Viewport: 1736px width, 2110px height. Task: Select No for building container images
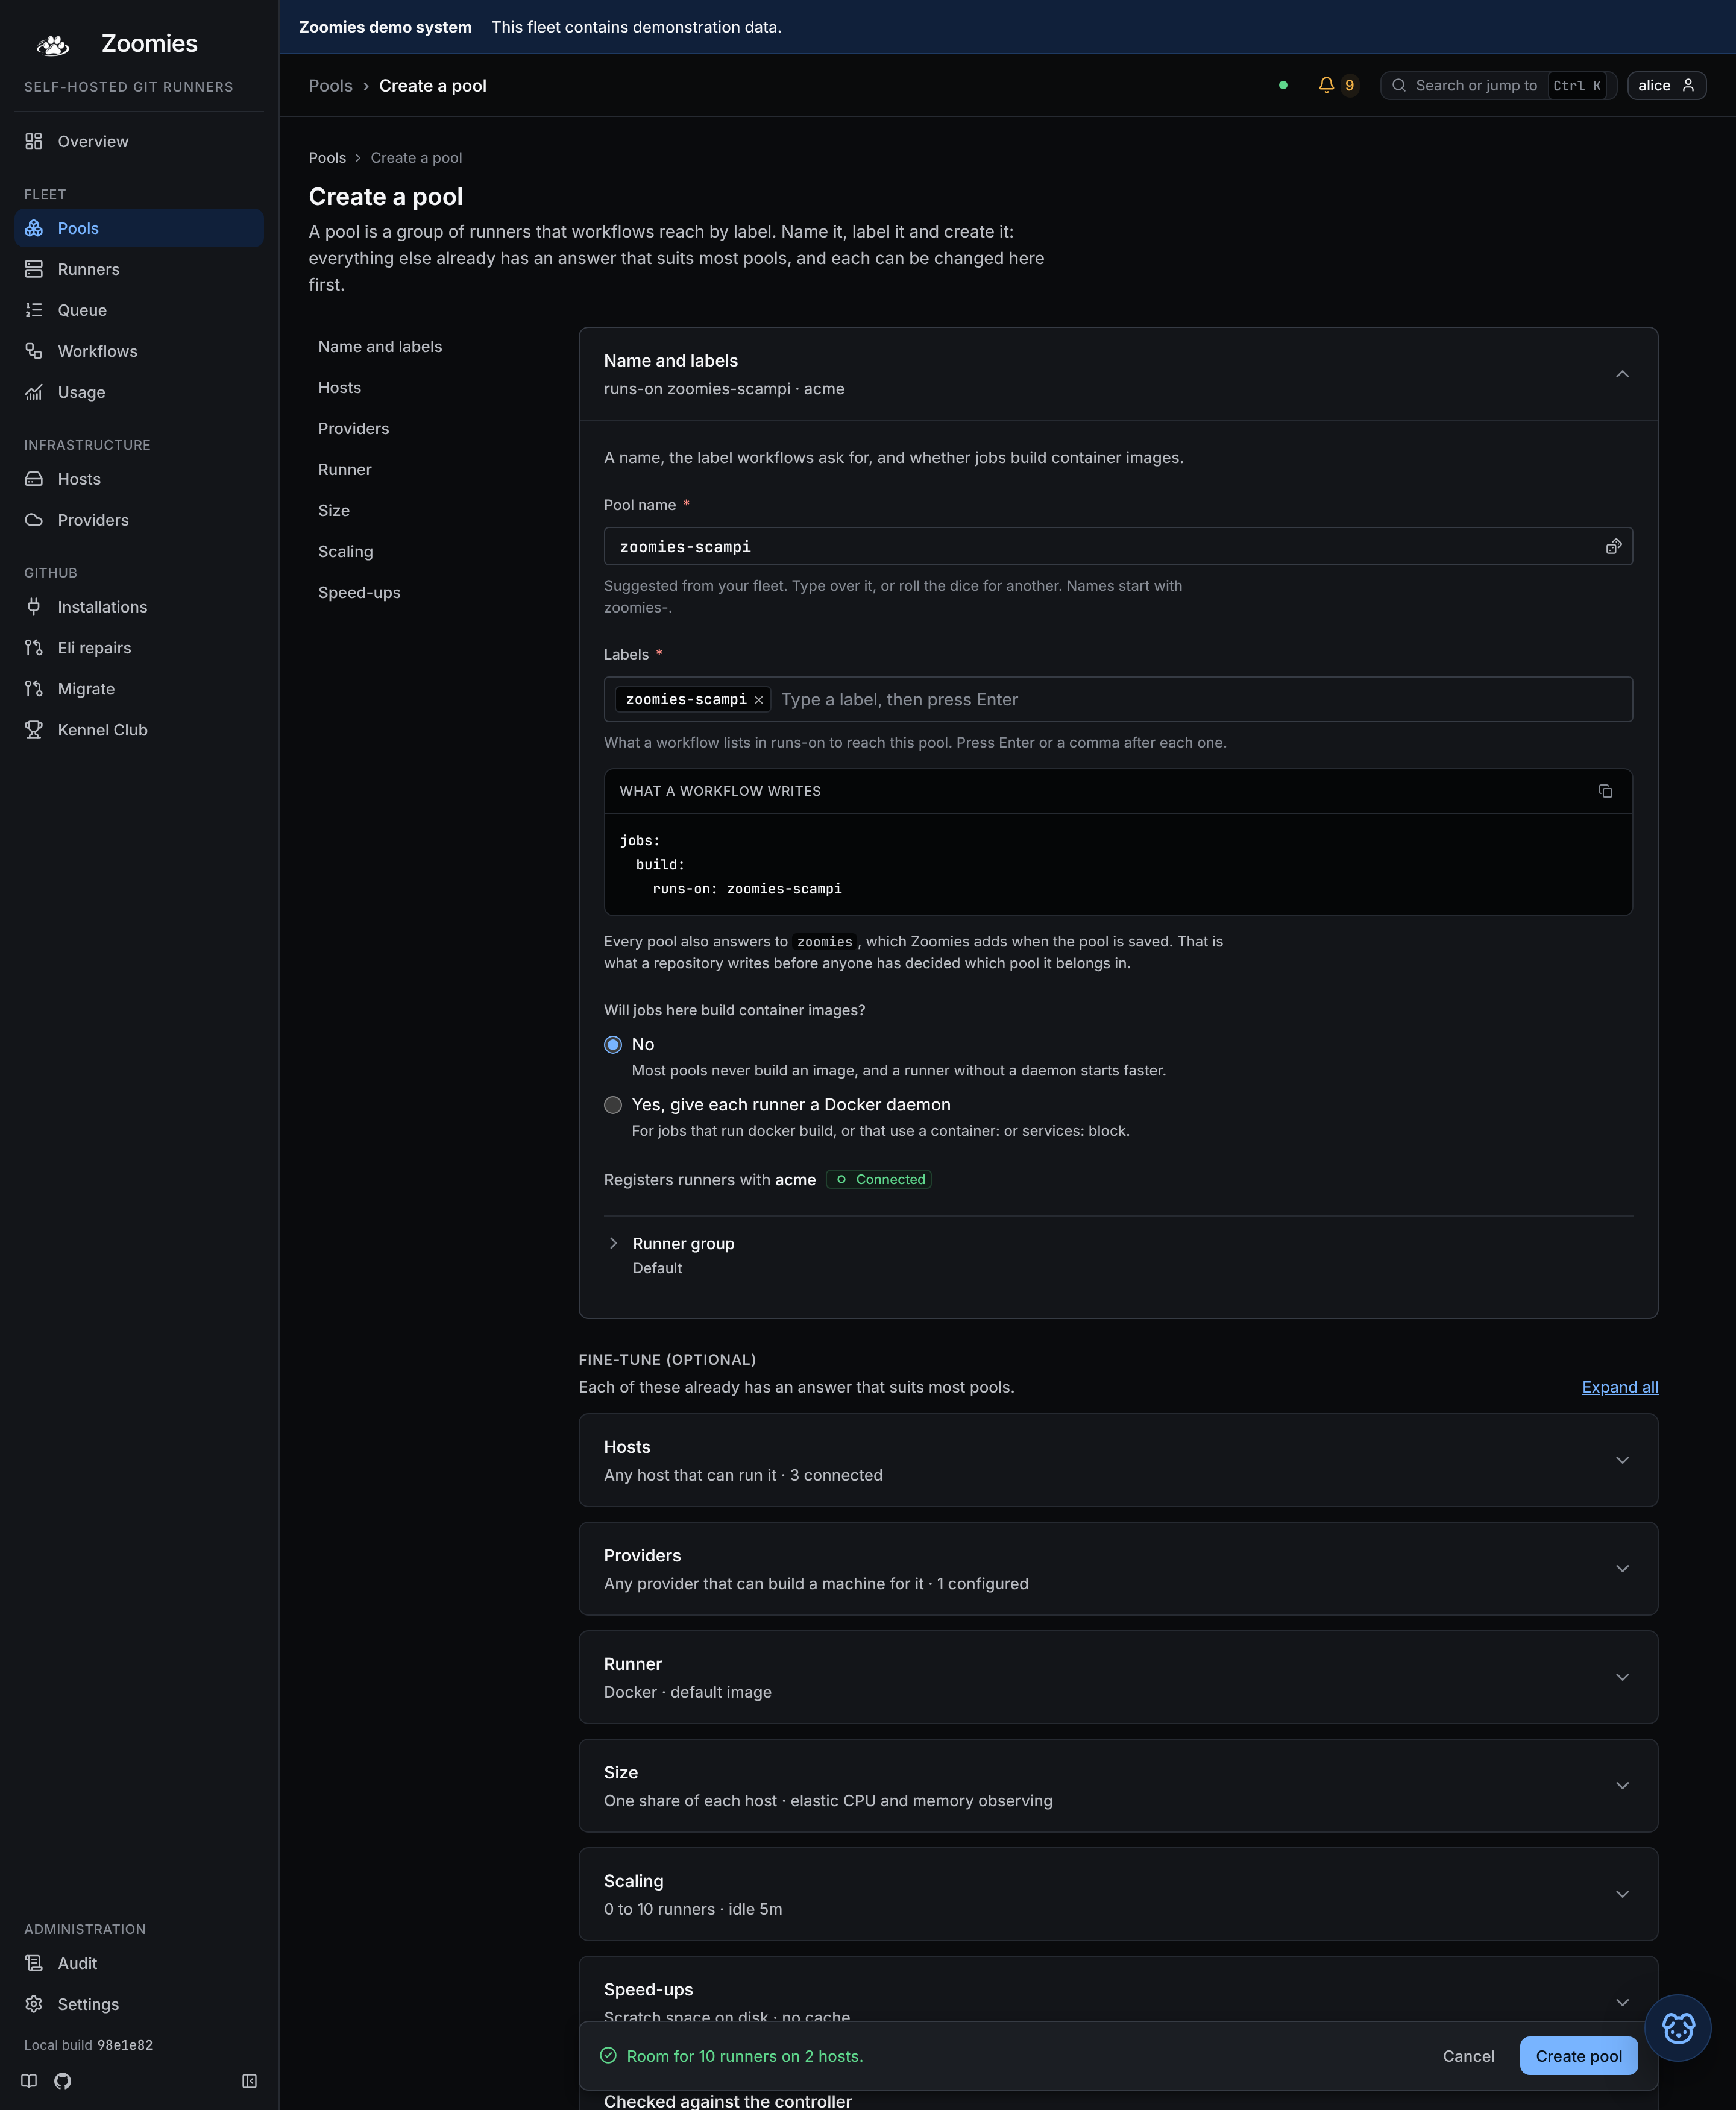(x=613, y=1044)
